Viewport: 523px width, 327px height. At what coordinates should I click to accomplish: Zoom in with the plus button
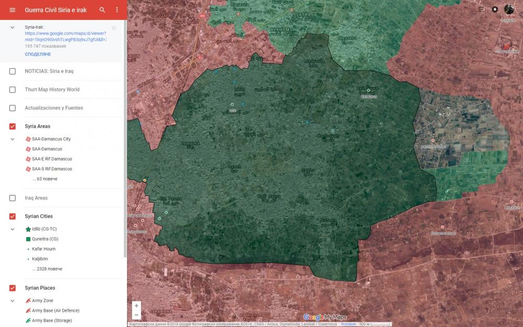137,306
